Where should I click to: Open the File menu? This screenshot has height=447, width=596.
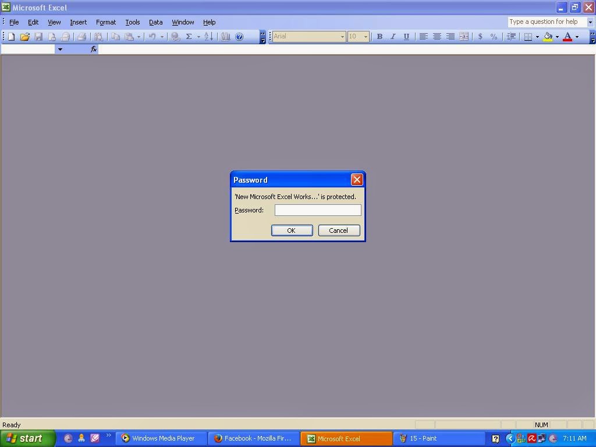(14, 22)
